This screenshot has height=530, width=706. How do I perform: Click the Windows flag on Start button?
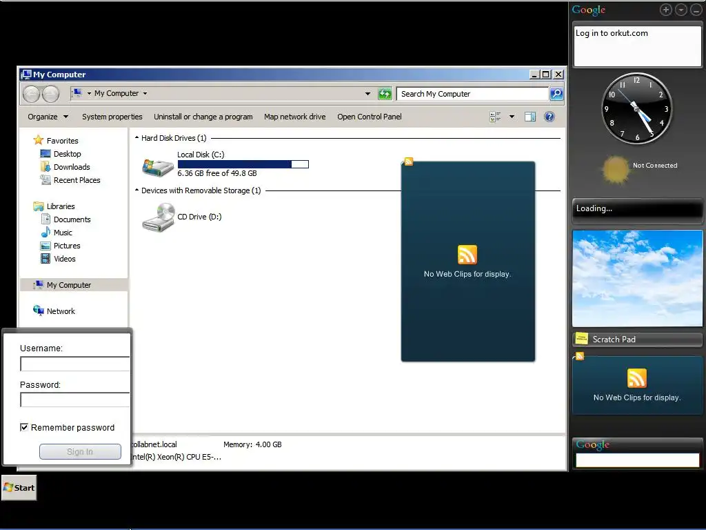(x=8, y=487)
